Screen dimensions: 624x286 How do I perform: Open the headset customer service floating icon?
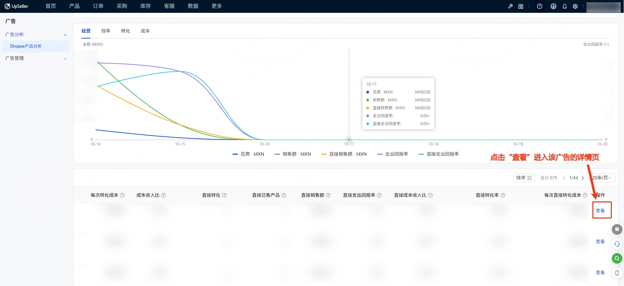[x=617, y=244]
